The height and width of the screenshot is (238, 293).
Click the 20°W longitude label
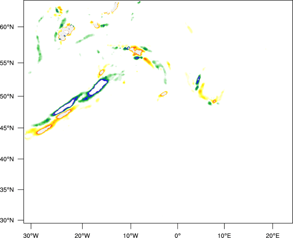pyautogui.click(x=82, y=235)
